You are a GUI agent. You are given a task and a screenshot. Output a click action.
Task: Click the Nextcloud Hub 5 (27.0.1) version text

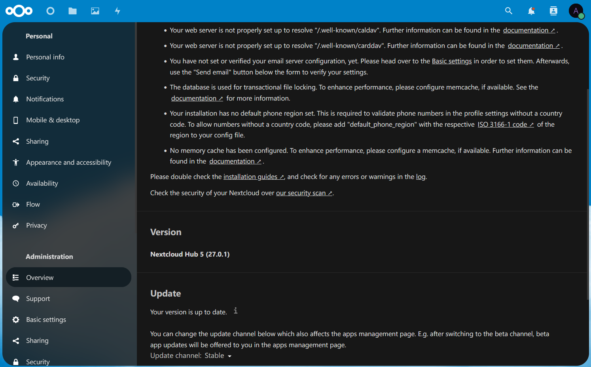190,254
